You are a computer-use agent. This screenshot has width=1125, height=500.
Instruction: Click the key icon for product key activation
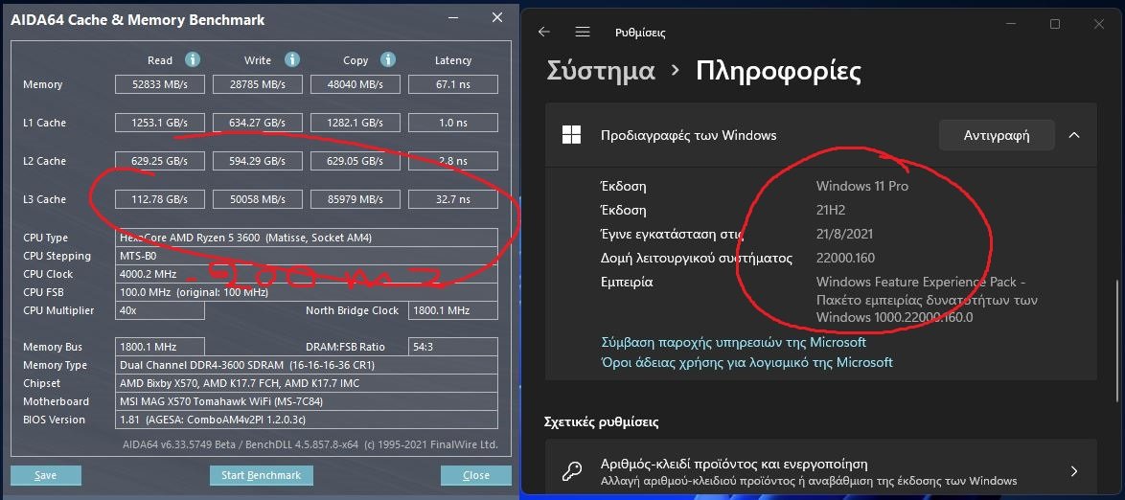click(572, 471)
